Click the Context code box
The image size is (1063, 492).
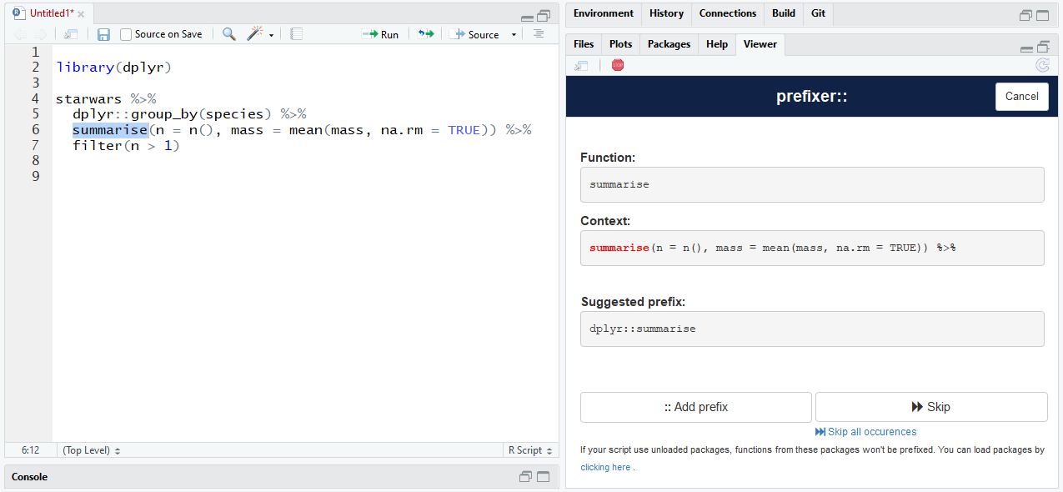coord(812,248)
